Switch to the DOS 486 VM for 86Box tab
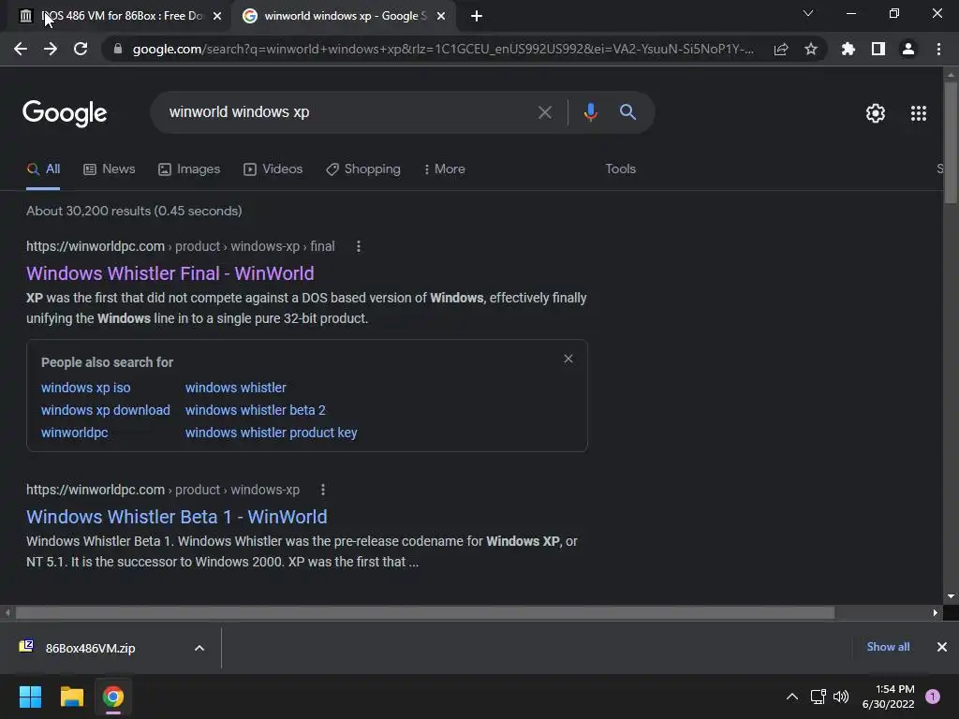 click(121, 16)
